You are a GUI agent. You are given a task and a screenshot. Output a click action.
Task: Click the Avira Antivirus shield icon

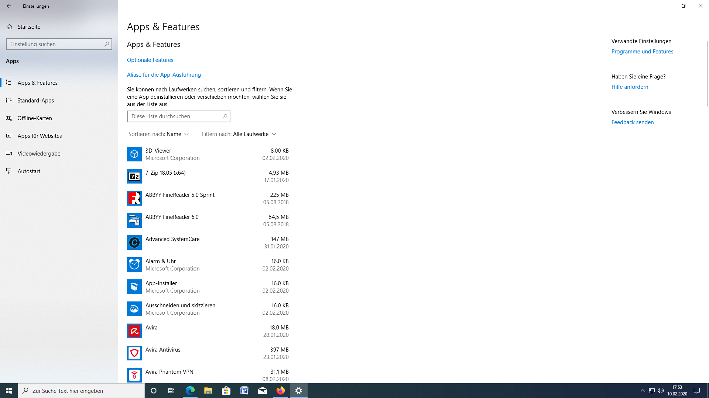tap(134, 353)
